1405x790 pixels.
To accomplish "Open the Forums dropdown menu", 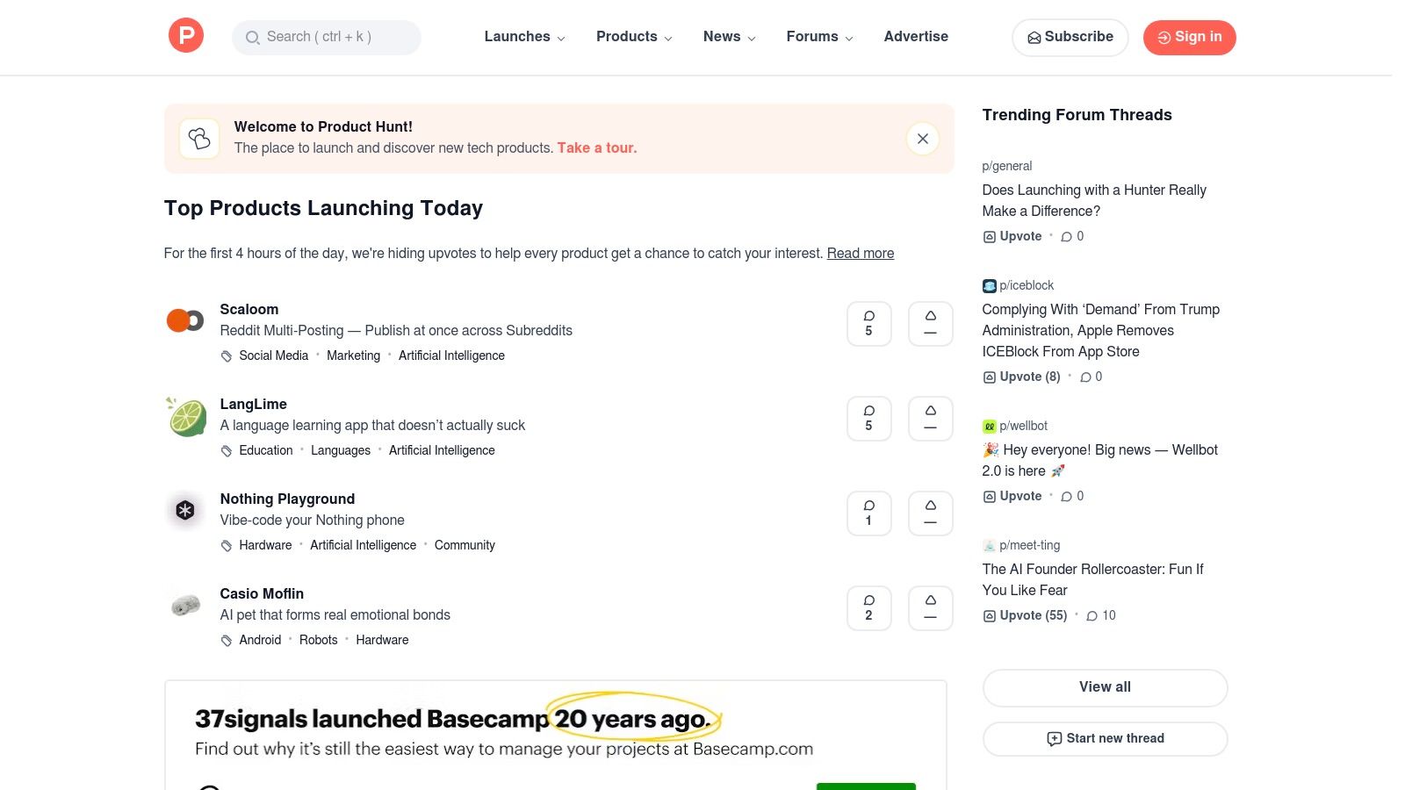I will pyautogui.click(x=819, y=37).
